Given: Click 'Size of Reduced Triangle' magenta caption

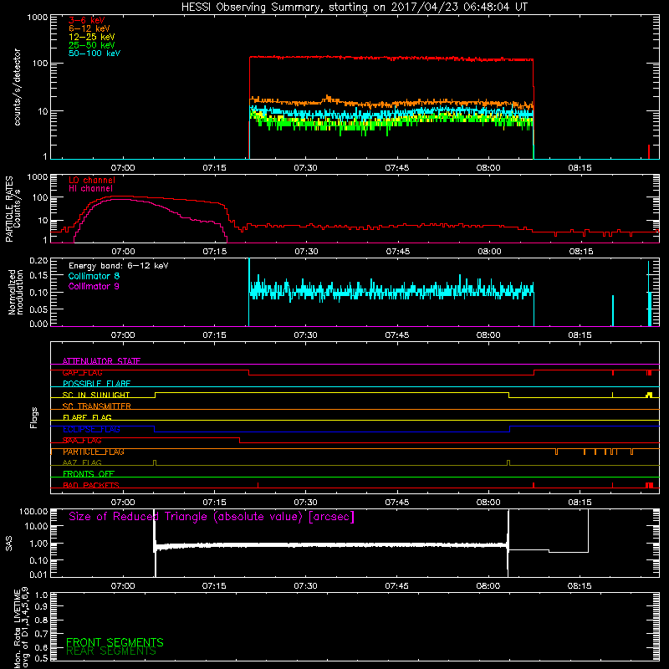Looking at the screenshot, I should [212, 517].
